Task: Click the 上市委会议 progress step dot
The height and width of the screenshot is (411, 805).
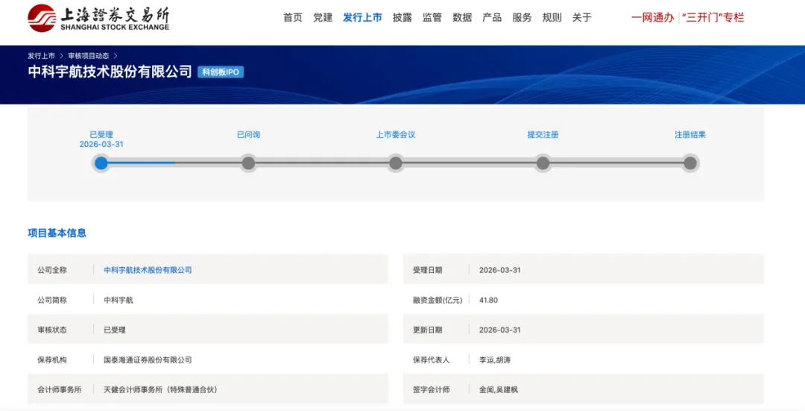Action: point(395,163)
